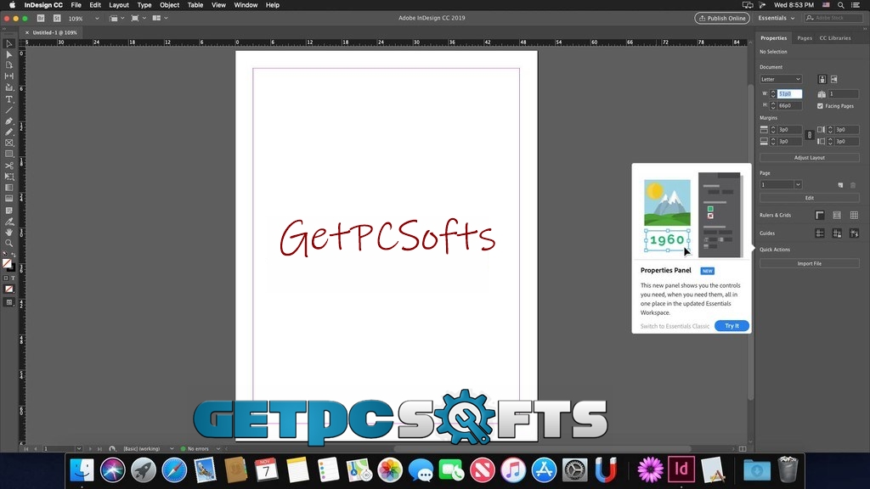This screenshot has width=870, height=489.
Task: Select the Rectangle Frame tool
Action: coord(8,143)
